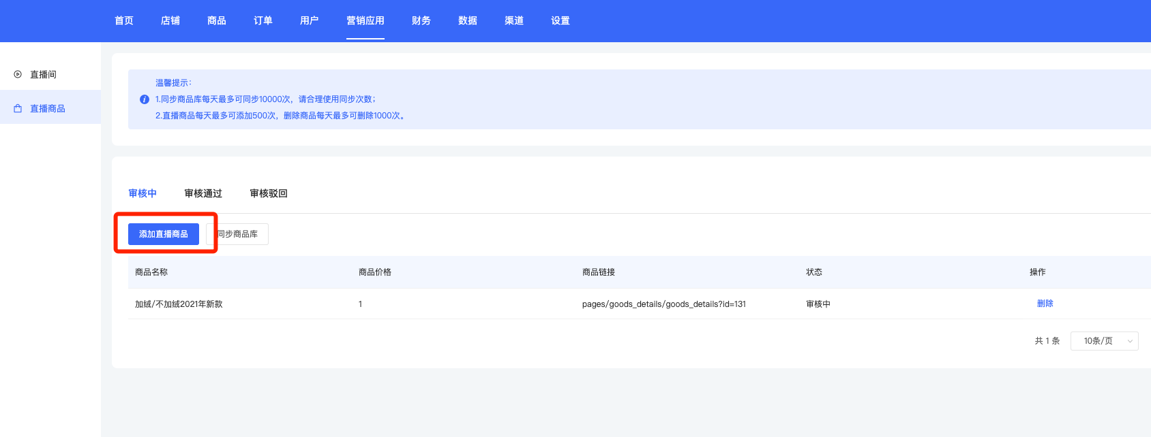Open 首页 in the top navigation
Image resolution: width=1151 pixels, height=437 pixels.
click(x=124, y=20)
